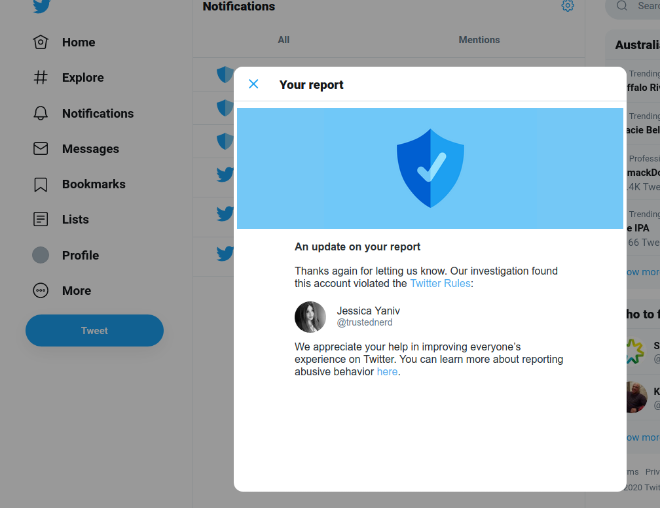Image resolution: width=660 pixels, height=508 pixels.
Task: Click the Home icon in the sidebar
Action: point(41,42)
